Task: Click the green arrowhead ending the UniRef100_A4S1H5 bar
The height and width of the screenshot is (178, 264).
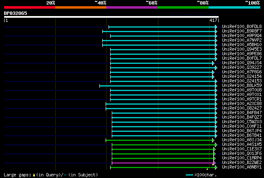Action: point(216,145)
